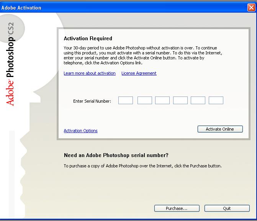257x221 pixels.
Task: Open the License Agreement link
Action: [x=139, y=73]
